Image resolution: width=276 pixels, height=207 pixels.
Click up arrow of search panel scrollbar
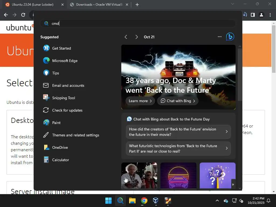click(x=240, y=46)
